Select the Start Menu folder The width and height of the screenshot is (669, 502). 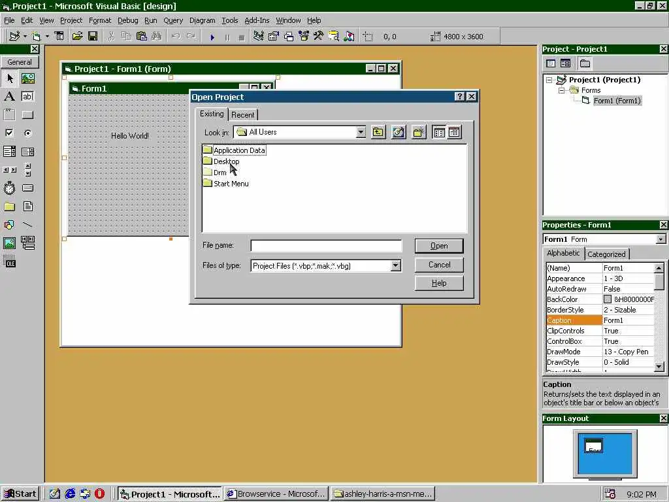225,184
